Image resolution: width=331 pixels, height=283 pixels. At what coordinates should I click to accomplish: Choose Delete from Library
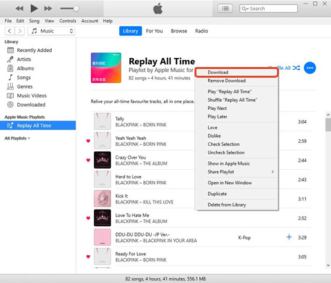coord(237,205)
